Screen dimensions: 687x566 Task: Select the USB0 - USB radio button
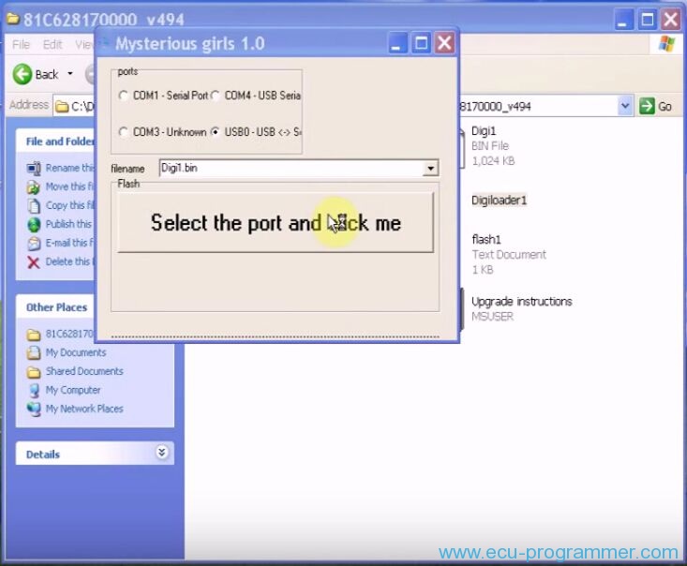point(217,132)
